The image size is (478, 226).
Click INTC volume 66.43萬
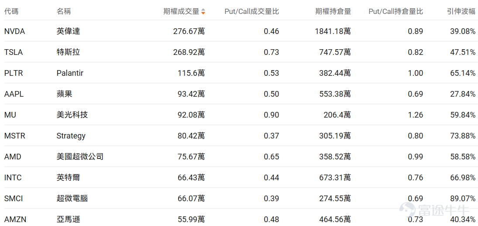(x=191, y=177)
